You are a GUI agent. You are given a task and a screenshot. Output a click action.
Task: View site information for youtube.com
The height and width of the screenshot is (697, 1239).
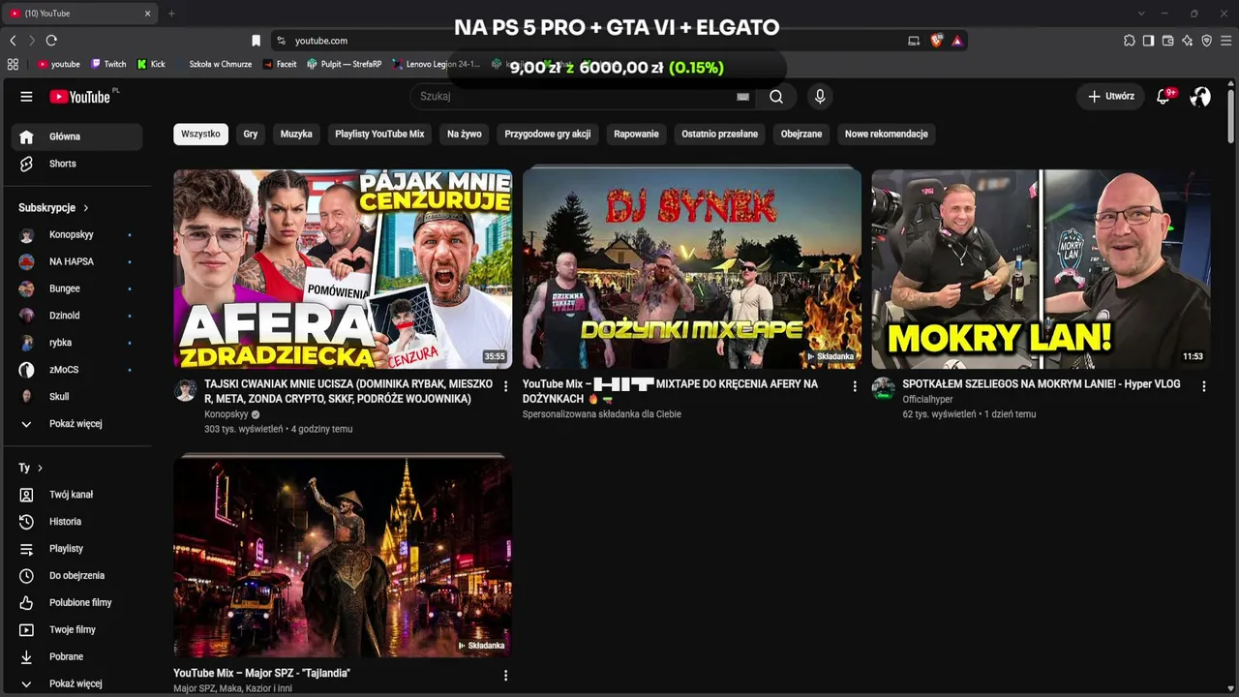[x=281, y=41]
